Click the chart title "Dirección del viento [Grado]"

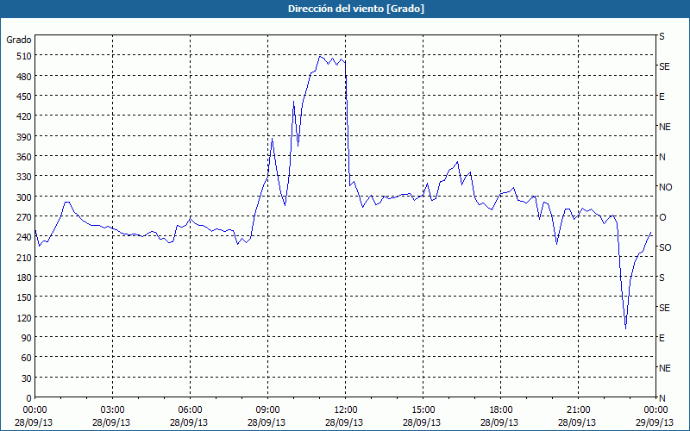coord(356,9)
